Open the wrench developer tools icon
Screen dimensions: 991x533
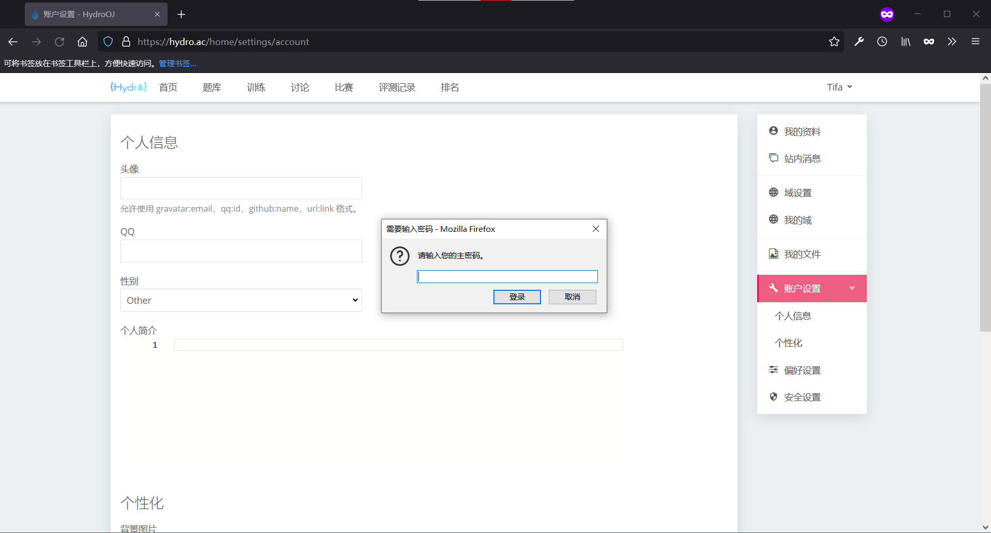[x=859, y=42]
